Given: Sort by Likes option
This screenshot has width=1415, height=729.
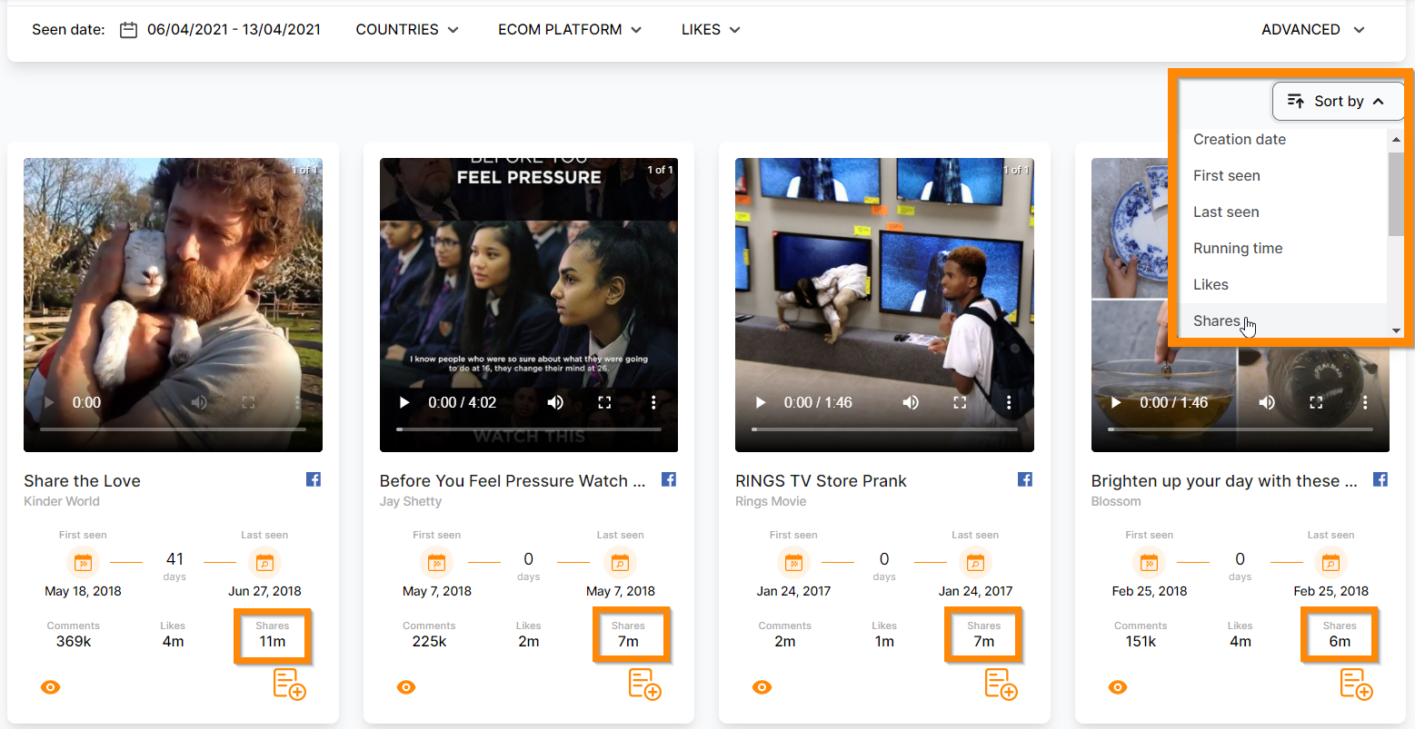Looking at the screenshot, I should click(x=1283, y=285).
